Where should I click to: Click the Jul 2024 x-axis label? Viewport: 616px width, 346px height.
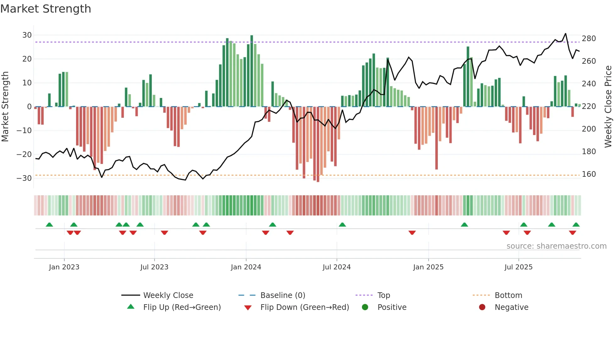click(x=337, y=267)
